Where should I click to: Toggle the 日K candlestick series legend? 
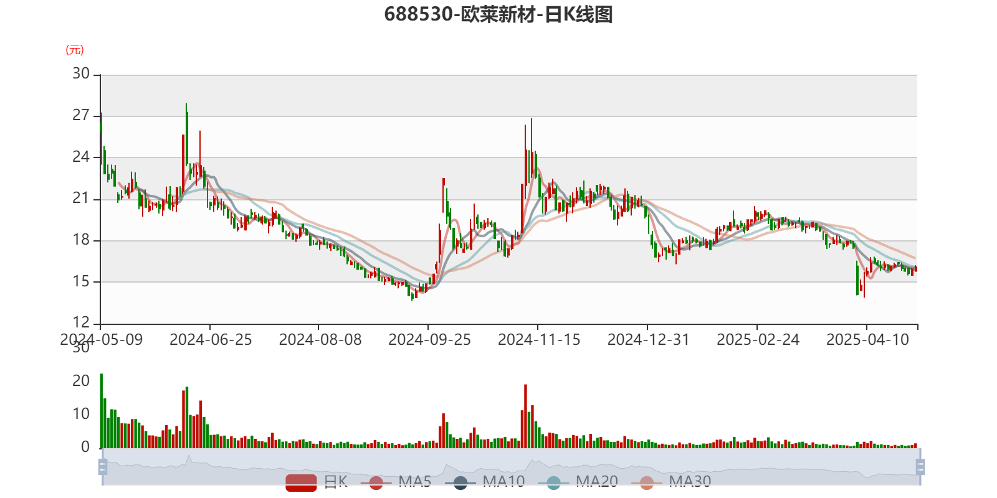tap(317, 482)
